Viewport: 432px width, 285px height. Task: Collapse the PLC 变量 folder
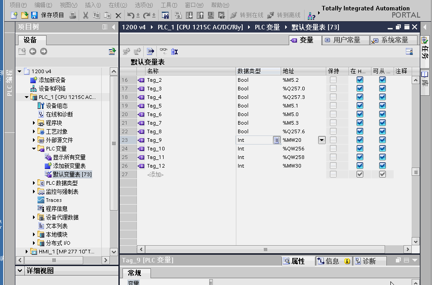34,149
